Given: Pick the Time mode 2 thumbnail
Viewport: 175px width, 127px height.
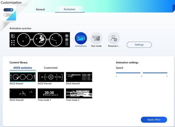Looking at the screenshot, I should (79, 93).
